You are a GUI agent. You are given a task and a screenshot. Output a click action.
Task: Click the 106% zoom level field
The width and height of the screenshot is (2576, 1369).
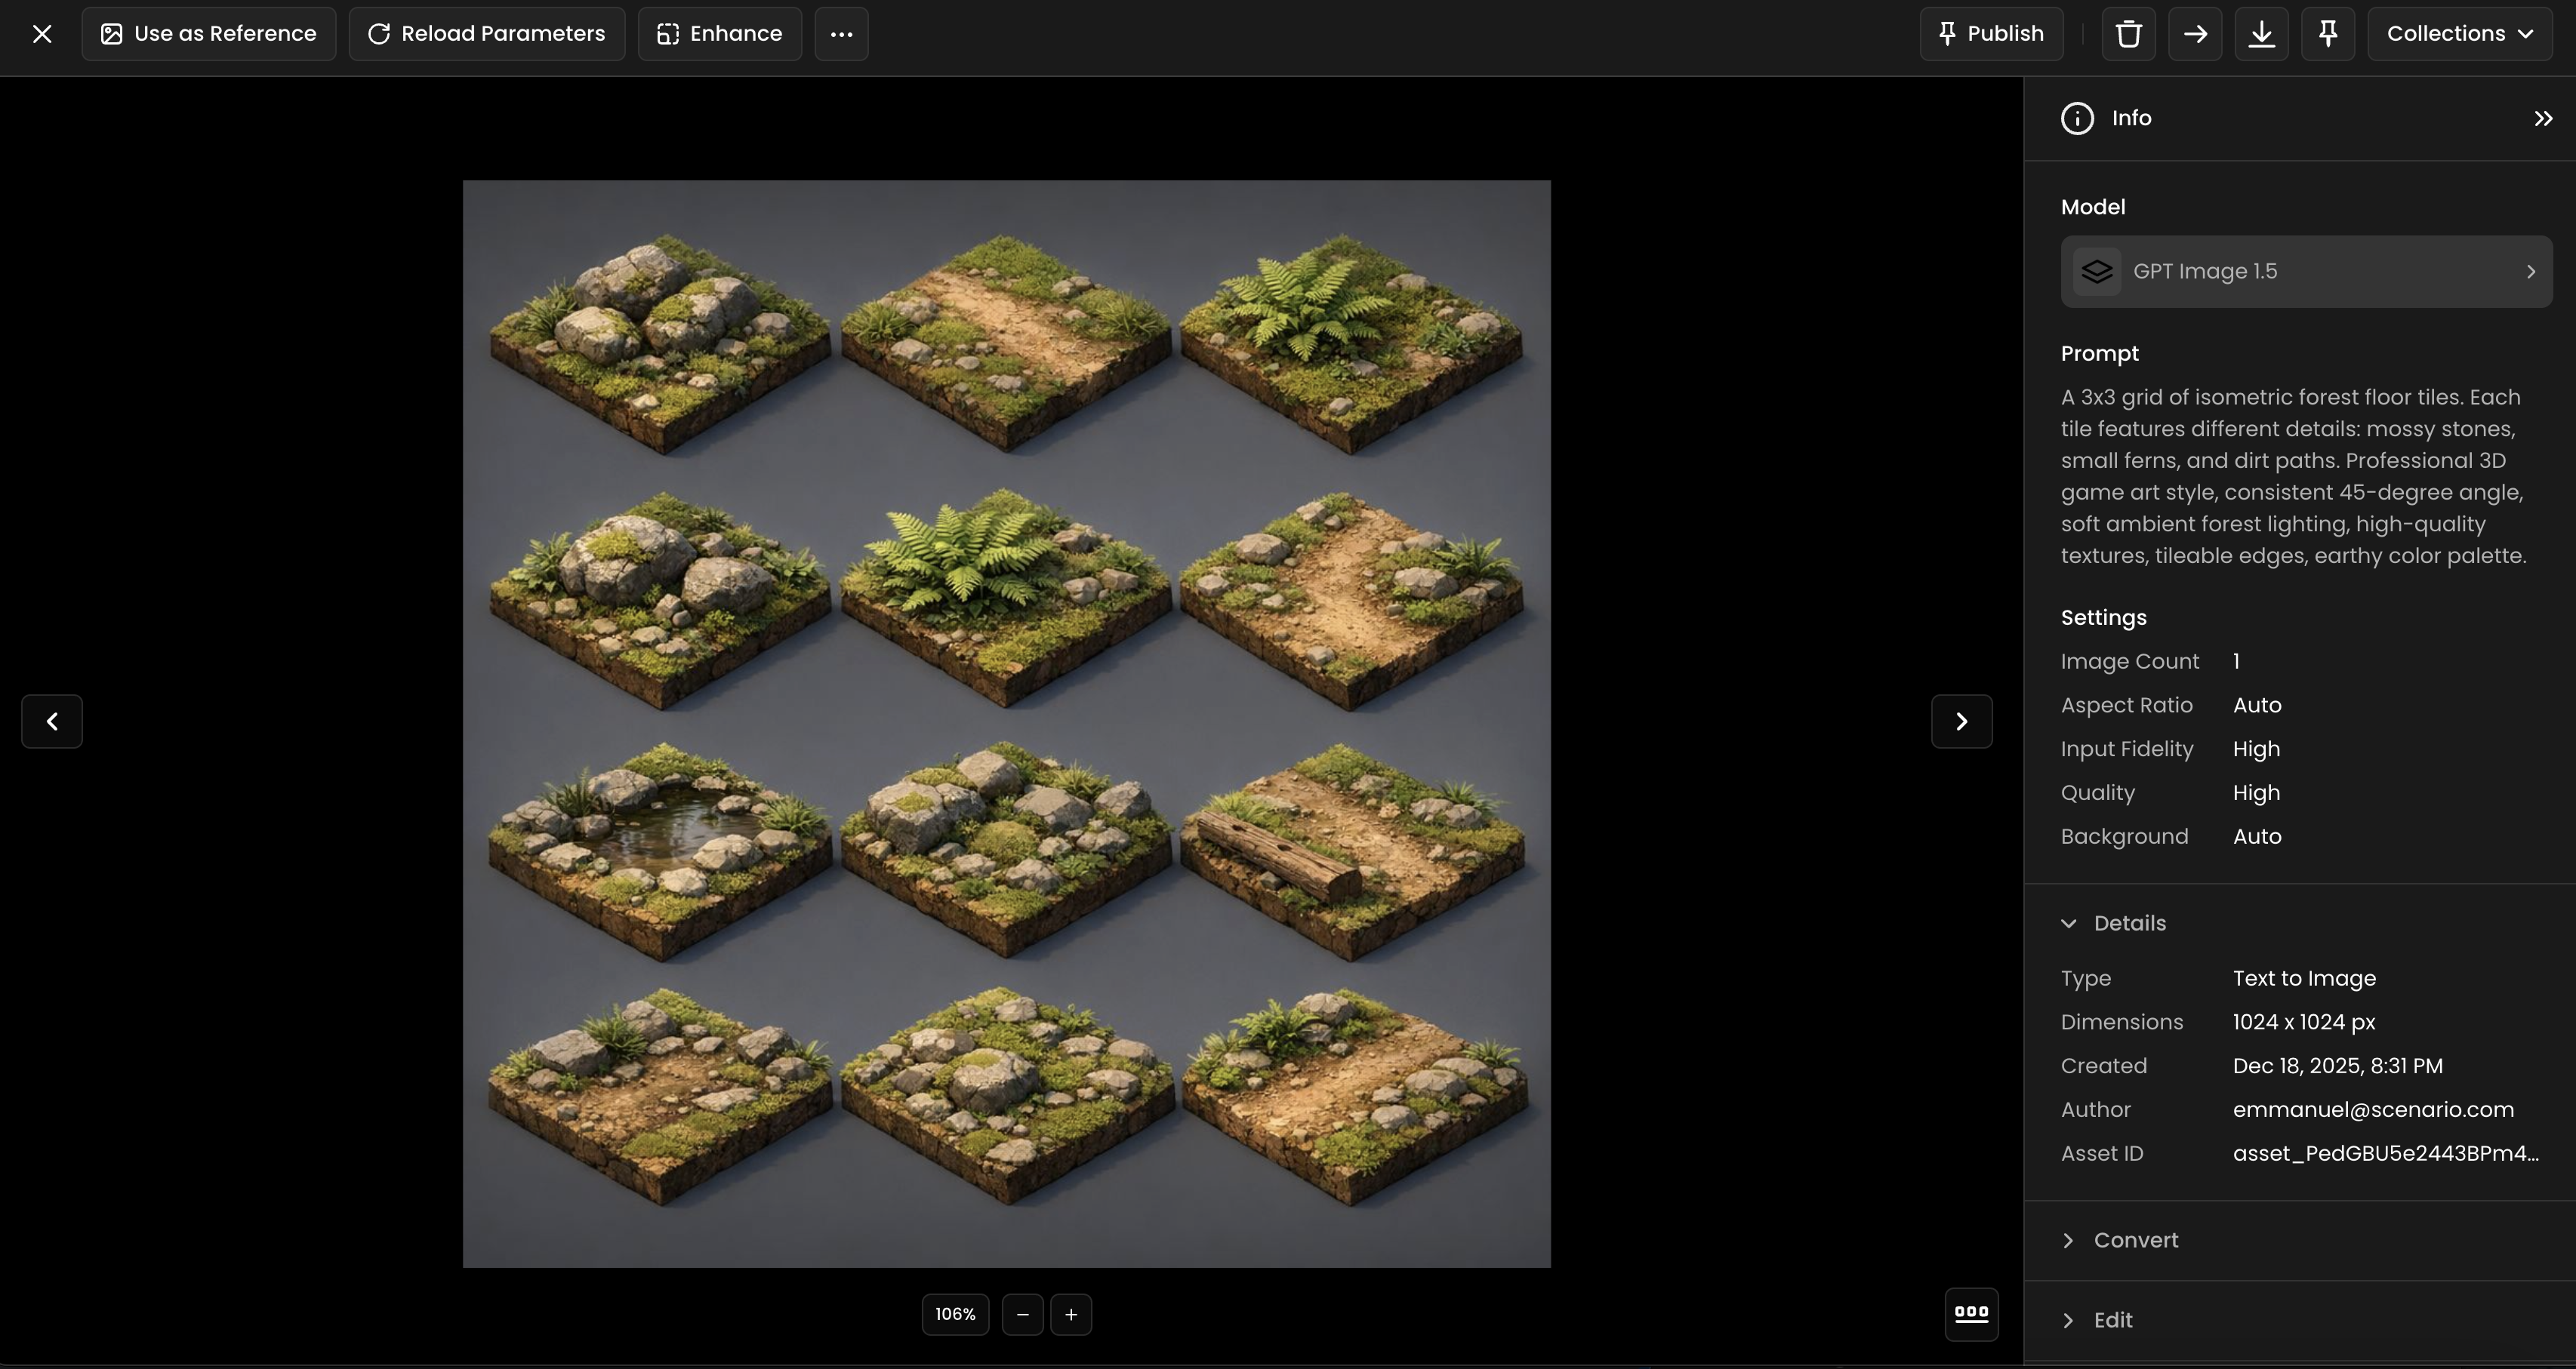[x=955, y=1315]
